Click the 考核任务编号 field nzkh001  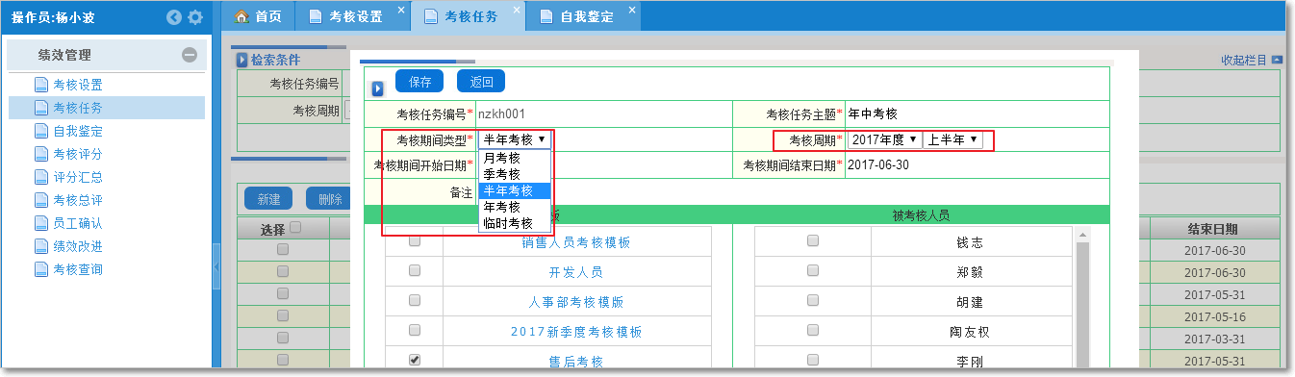pyautogui.click(x=603, y=113)
